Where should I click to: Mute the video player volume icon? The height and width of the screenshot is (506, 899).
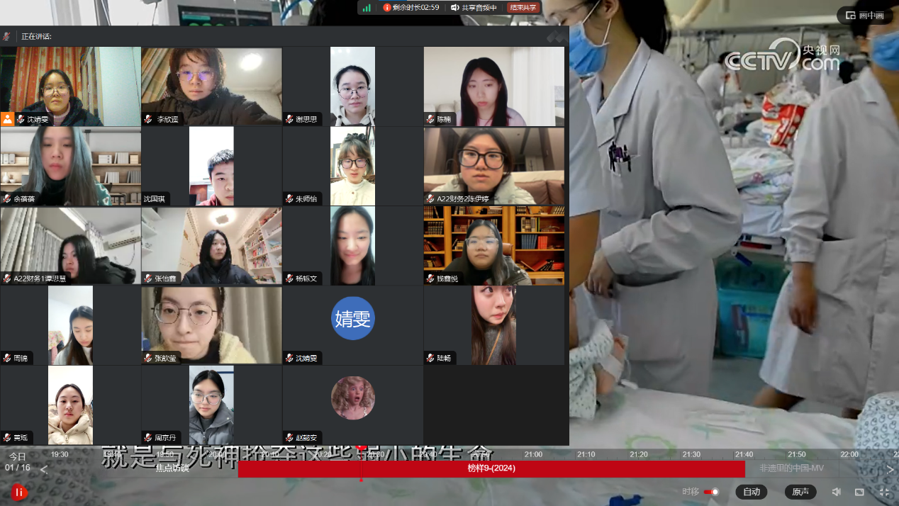(837, 492)
